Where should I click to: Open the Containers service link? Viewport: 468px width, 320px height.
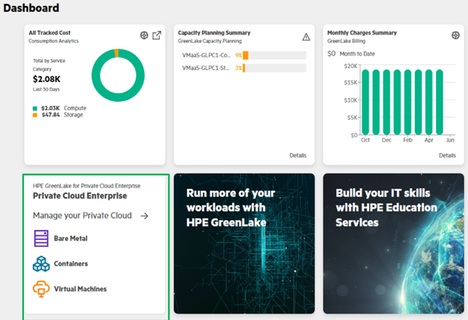tap(71, 264)
